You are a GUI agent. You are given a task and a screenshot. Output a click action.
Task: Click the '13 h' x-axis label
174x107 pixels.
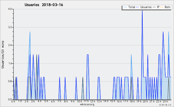pos(99,101)
